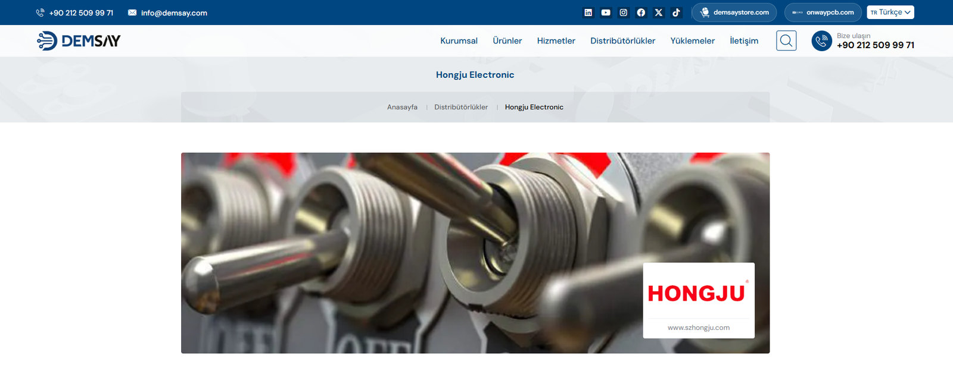Open the Hizmetler menu
Screen dimensions: 953x368
coord(556,41)
